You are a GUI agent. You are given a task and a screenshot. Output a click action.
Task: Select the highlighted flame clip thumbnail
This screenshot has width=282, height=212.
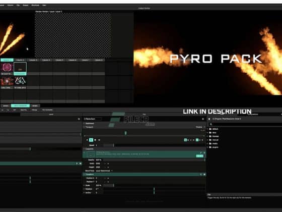coord(20,68)
